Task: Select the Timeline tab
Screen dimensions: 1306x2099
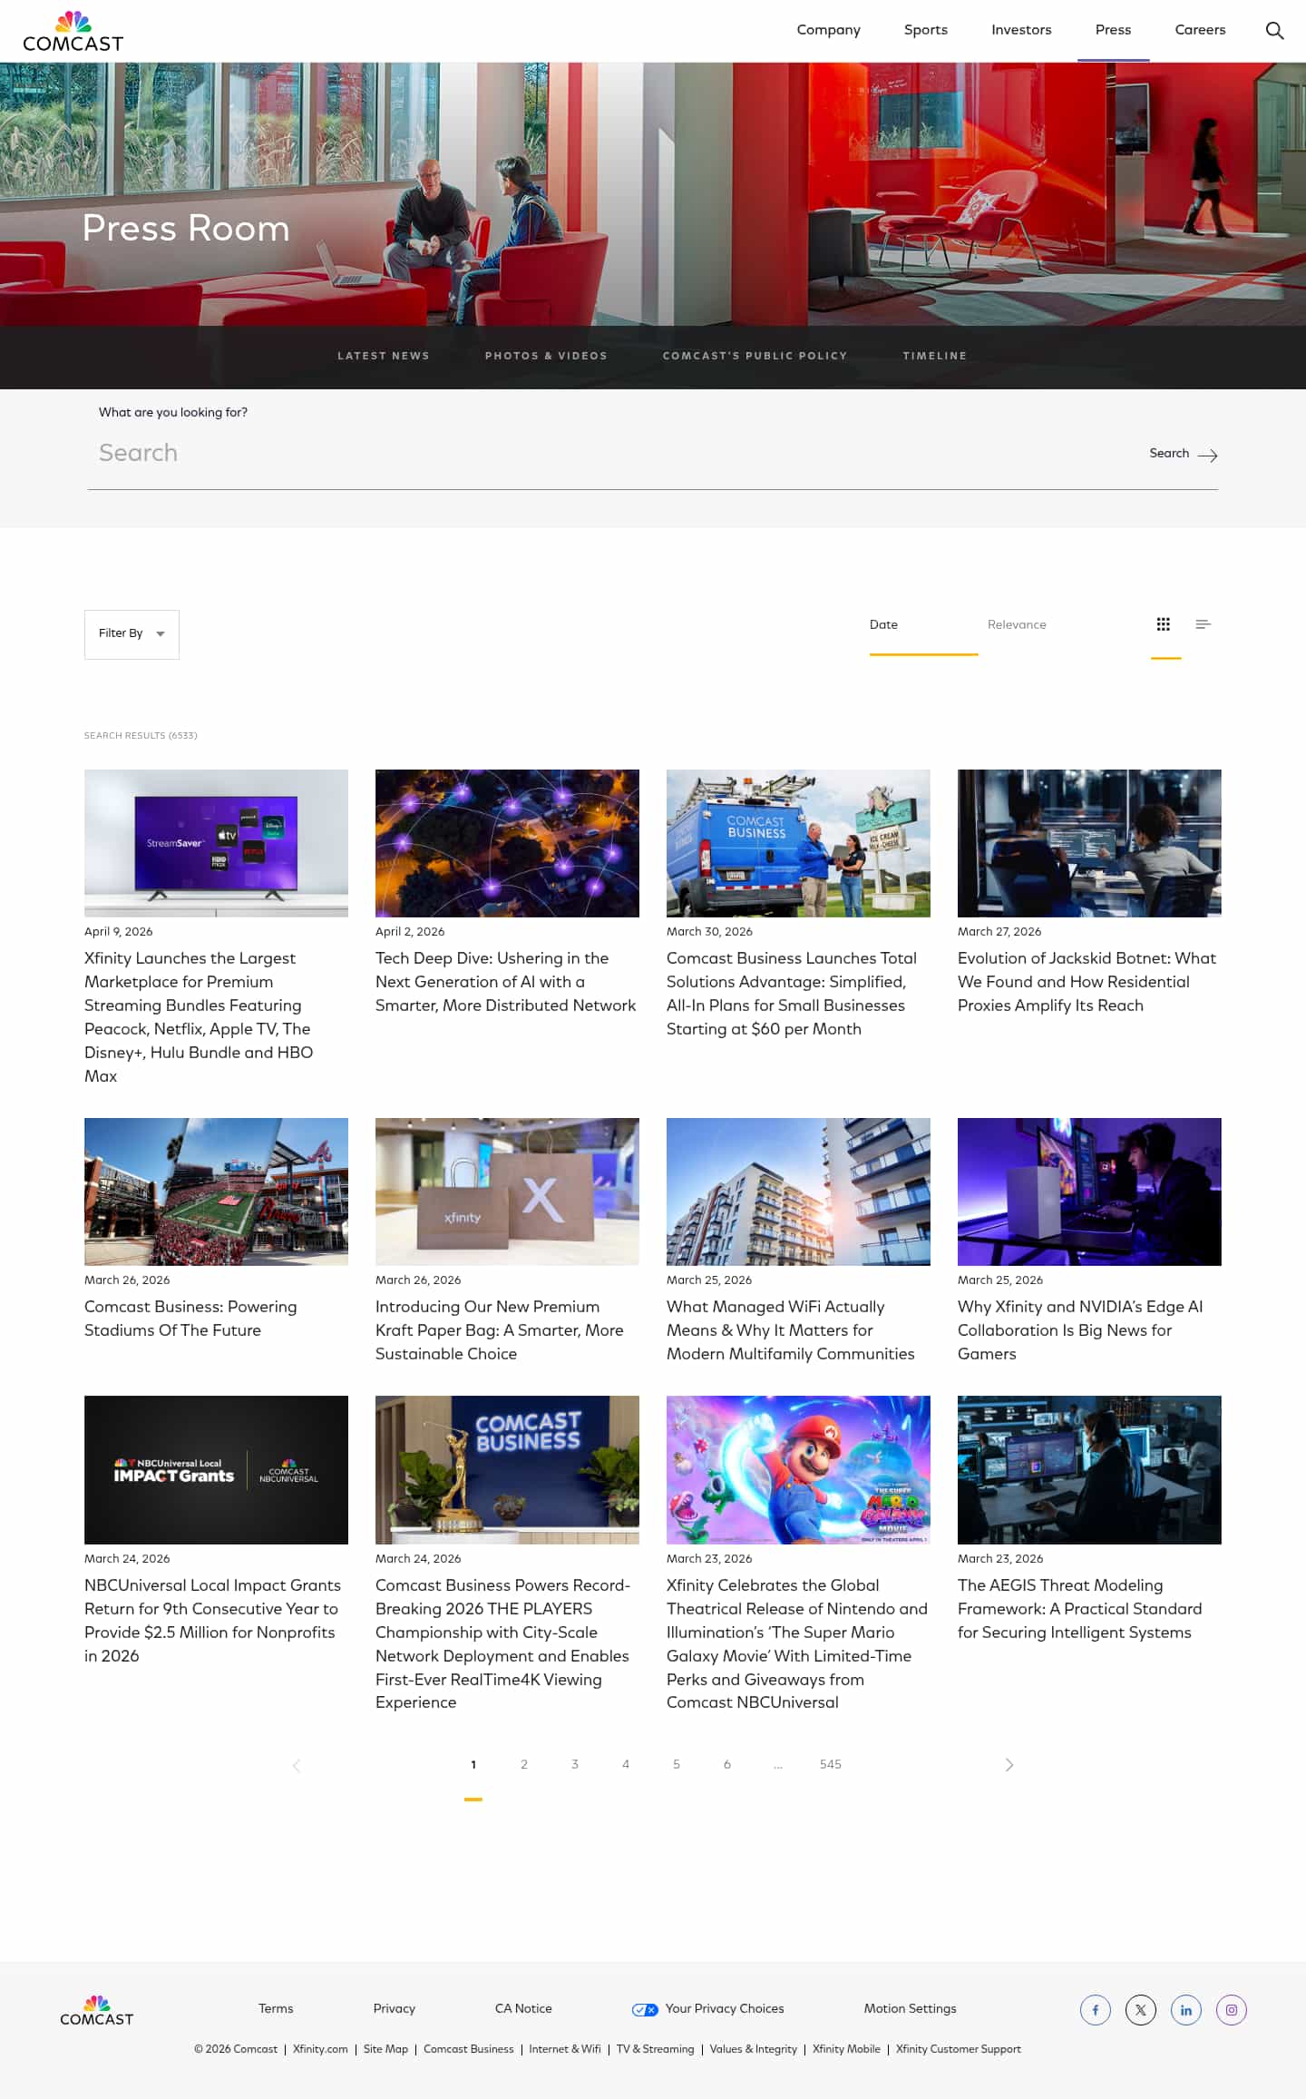Action: tap(934, 356)
